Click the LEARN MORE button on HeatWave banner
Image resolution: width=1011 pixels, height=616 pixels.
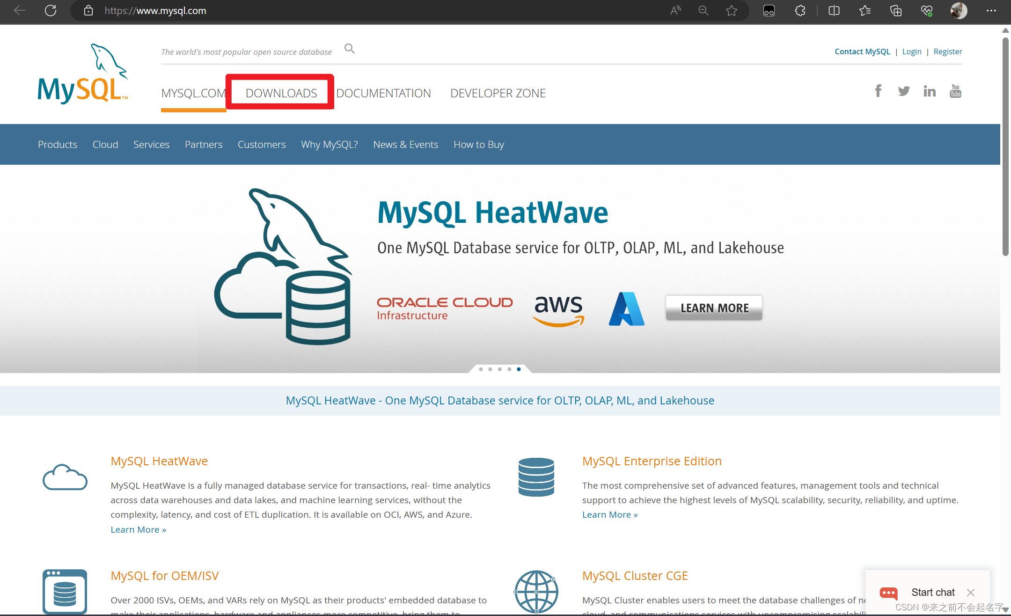pos(713,308)
